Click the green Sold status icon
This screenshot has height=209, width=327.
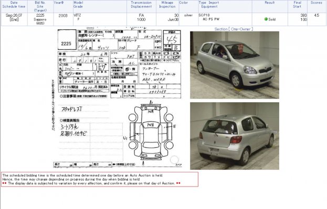266,19
